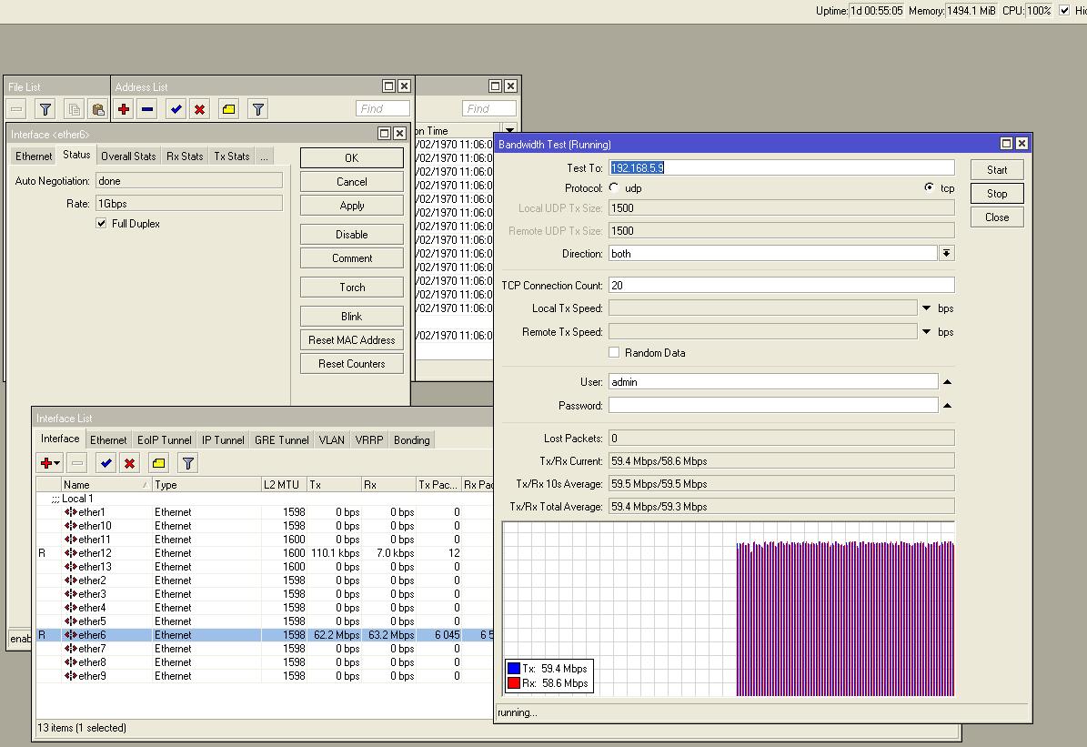Switch to the Ethernet tab in Interface ether6
Viewport: 1087px width, 747px height.
pyautogui.click(x=34, y=156)
